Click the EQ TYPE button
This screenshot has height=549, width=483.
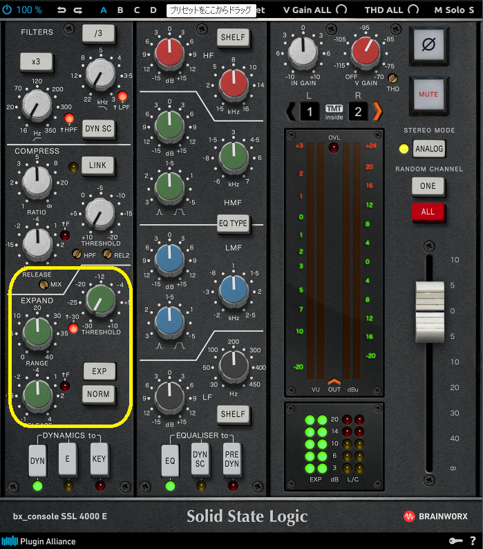[x=233, y=224]
